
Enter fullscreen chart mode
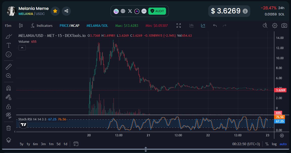(179, 26)
